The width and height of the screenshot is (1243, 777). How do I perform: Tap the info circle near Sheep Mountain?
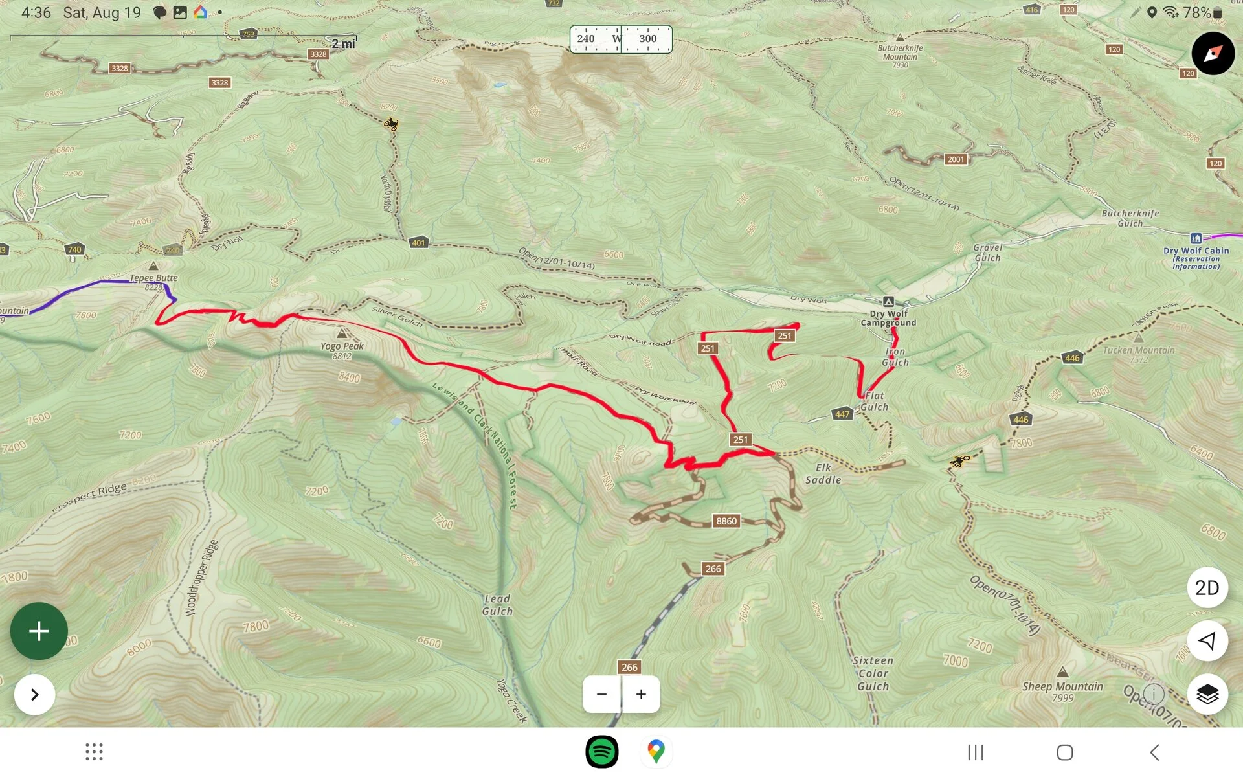[x=1154, y=695]
